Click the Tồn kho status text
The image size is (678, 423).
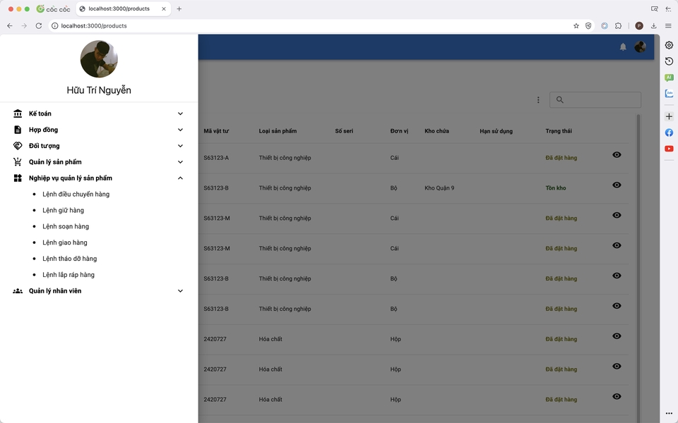point(556,188)
